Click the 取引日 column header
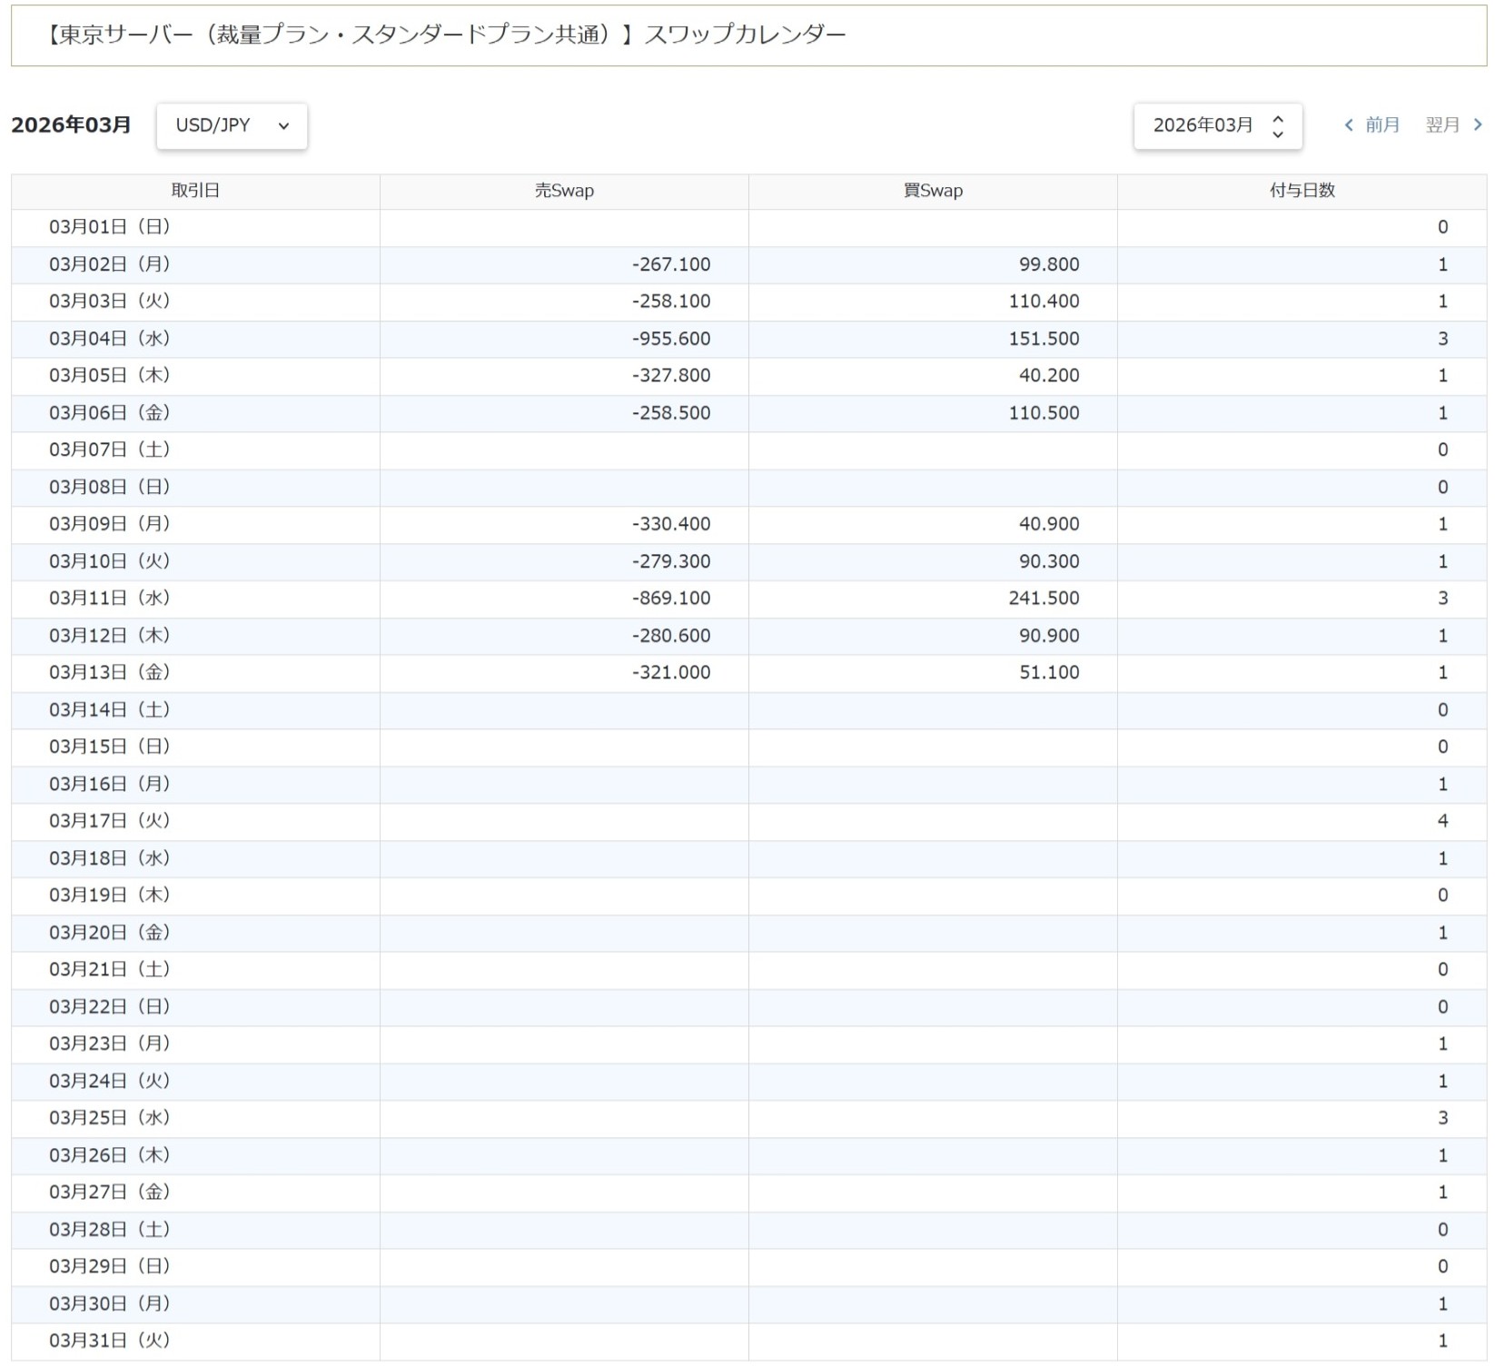Image resolution: width=1495 pixels, height=1366 pixels. [x=195, y=191]
